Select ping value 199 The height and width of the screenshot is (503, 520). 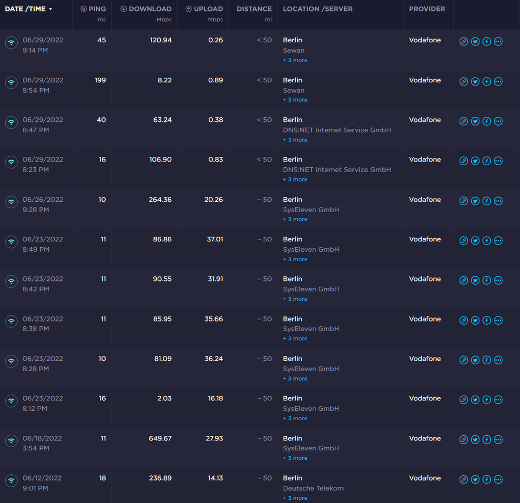(x=100, y=80)
